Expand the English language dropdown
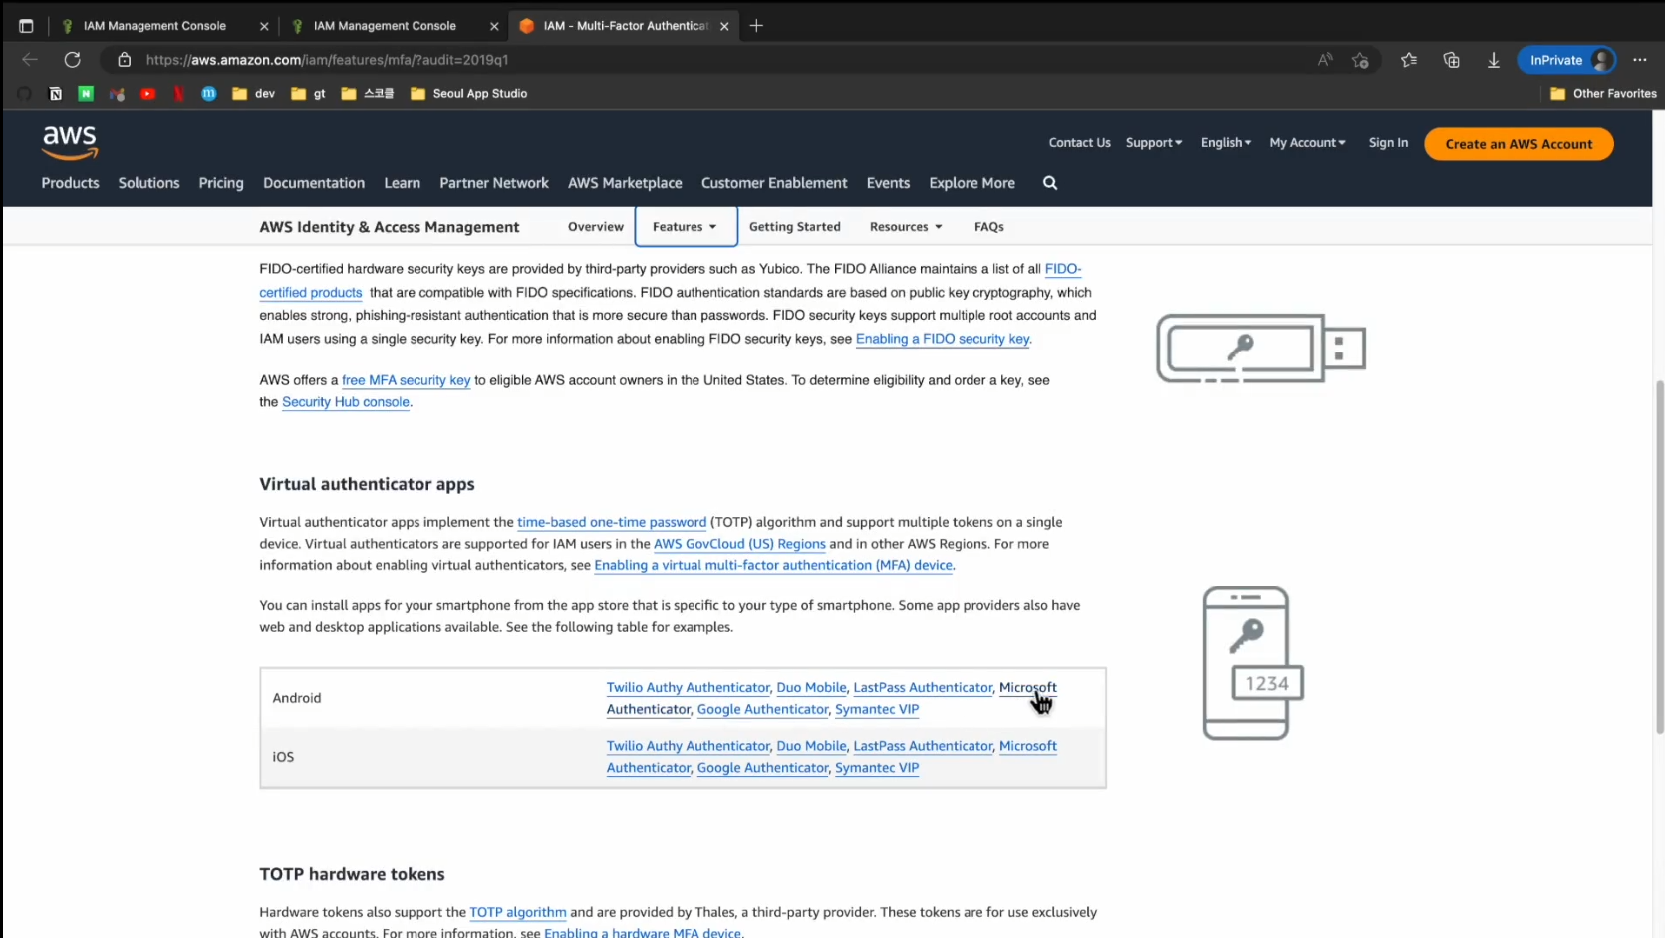This screenshot has height=938, width=1665. pos(1226,143)
